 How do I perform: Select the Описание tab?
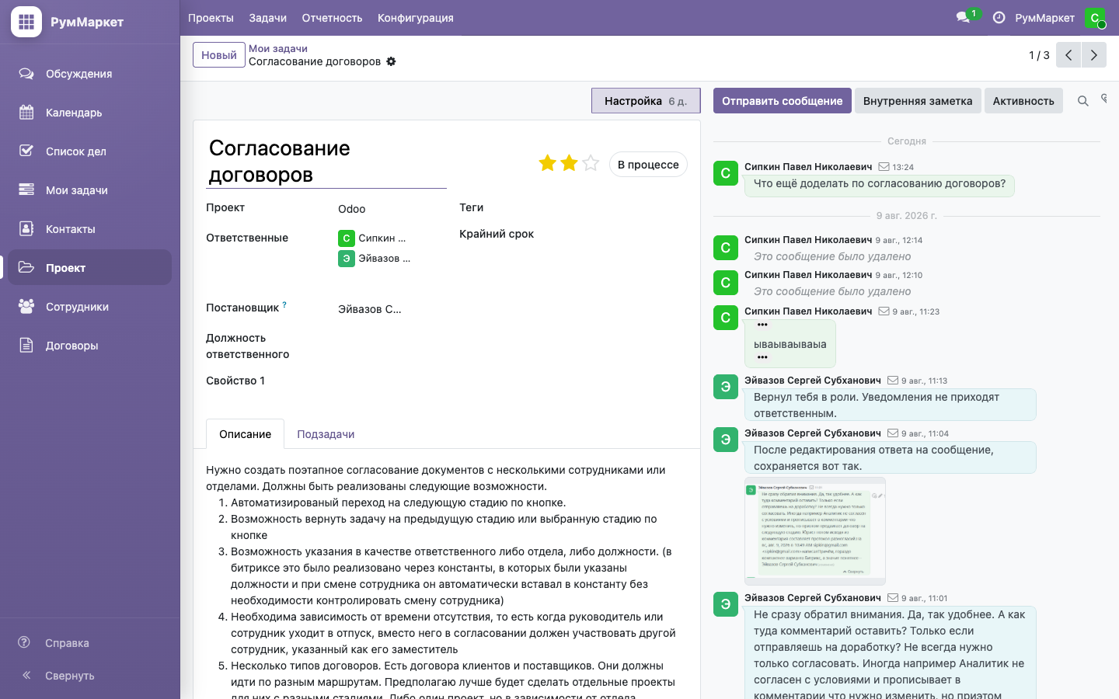point(246,434)
